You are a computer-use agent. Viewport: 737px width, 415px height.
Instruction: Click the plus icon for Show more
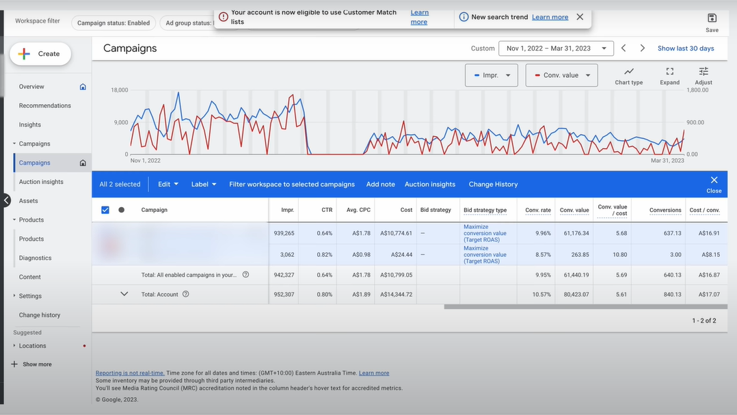(x=14, y=364)
